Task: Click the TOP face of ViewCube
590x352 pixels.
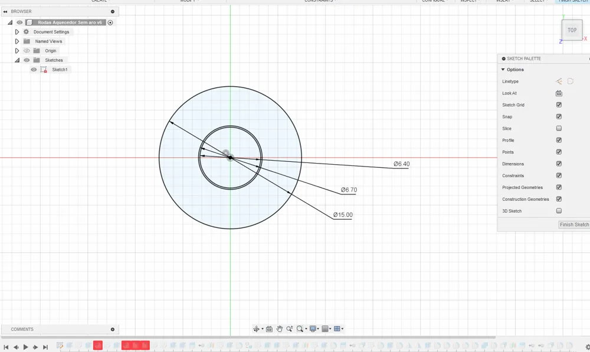Action: (x=572, y=30)
